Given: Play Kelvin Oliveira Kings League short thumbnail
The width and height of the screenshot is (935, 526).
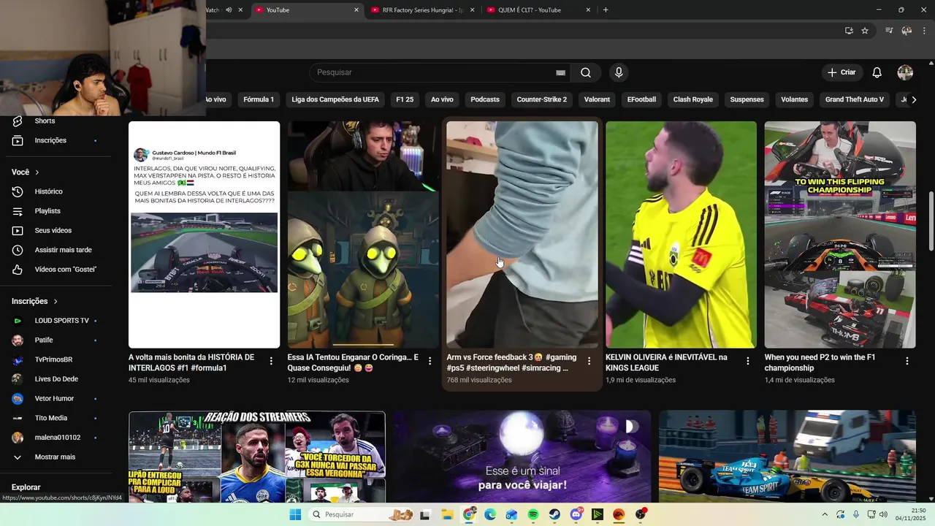Looking at the screenshot, I should point(681,235).
